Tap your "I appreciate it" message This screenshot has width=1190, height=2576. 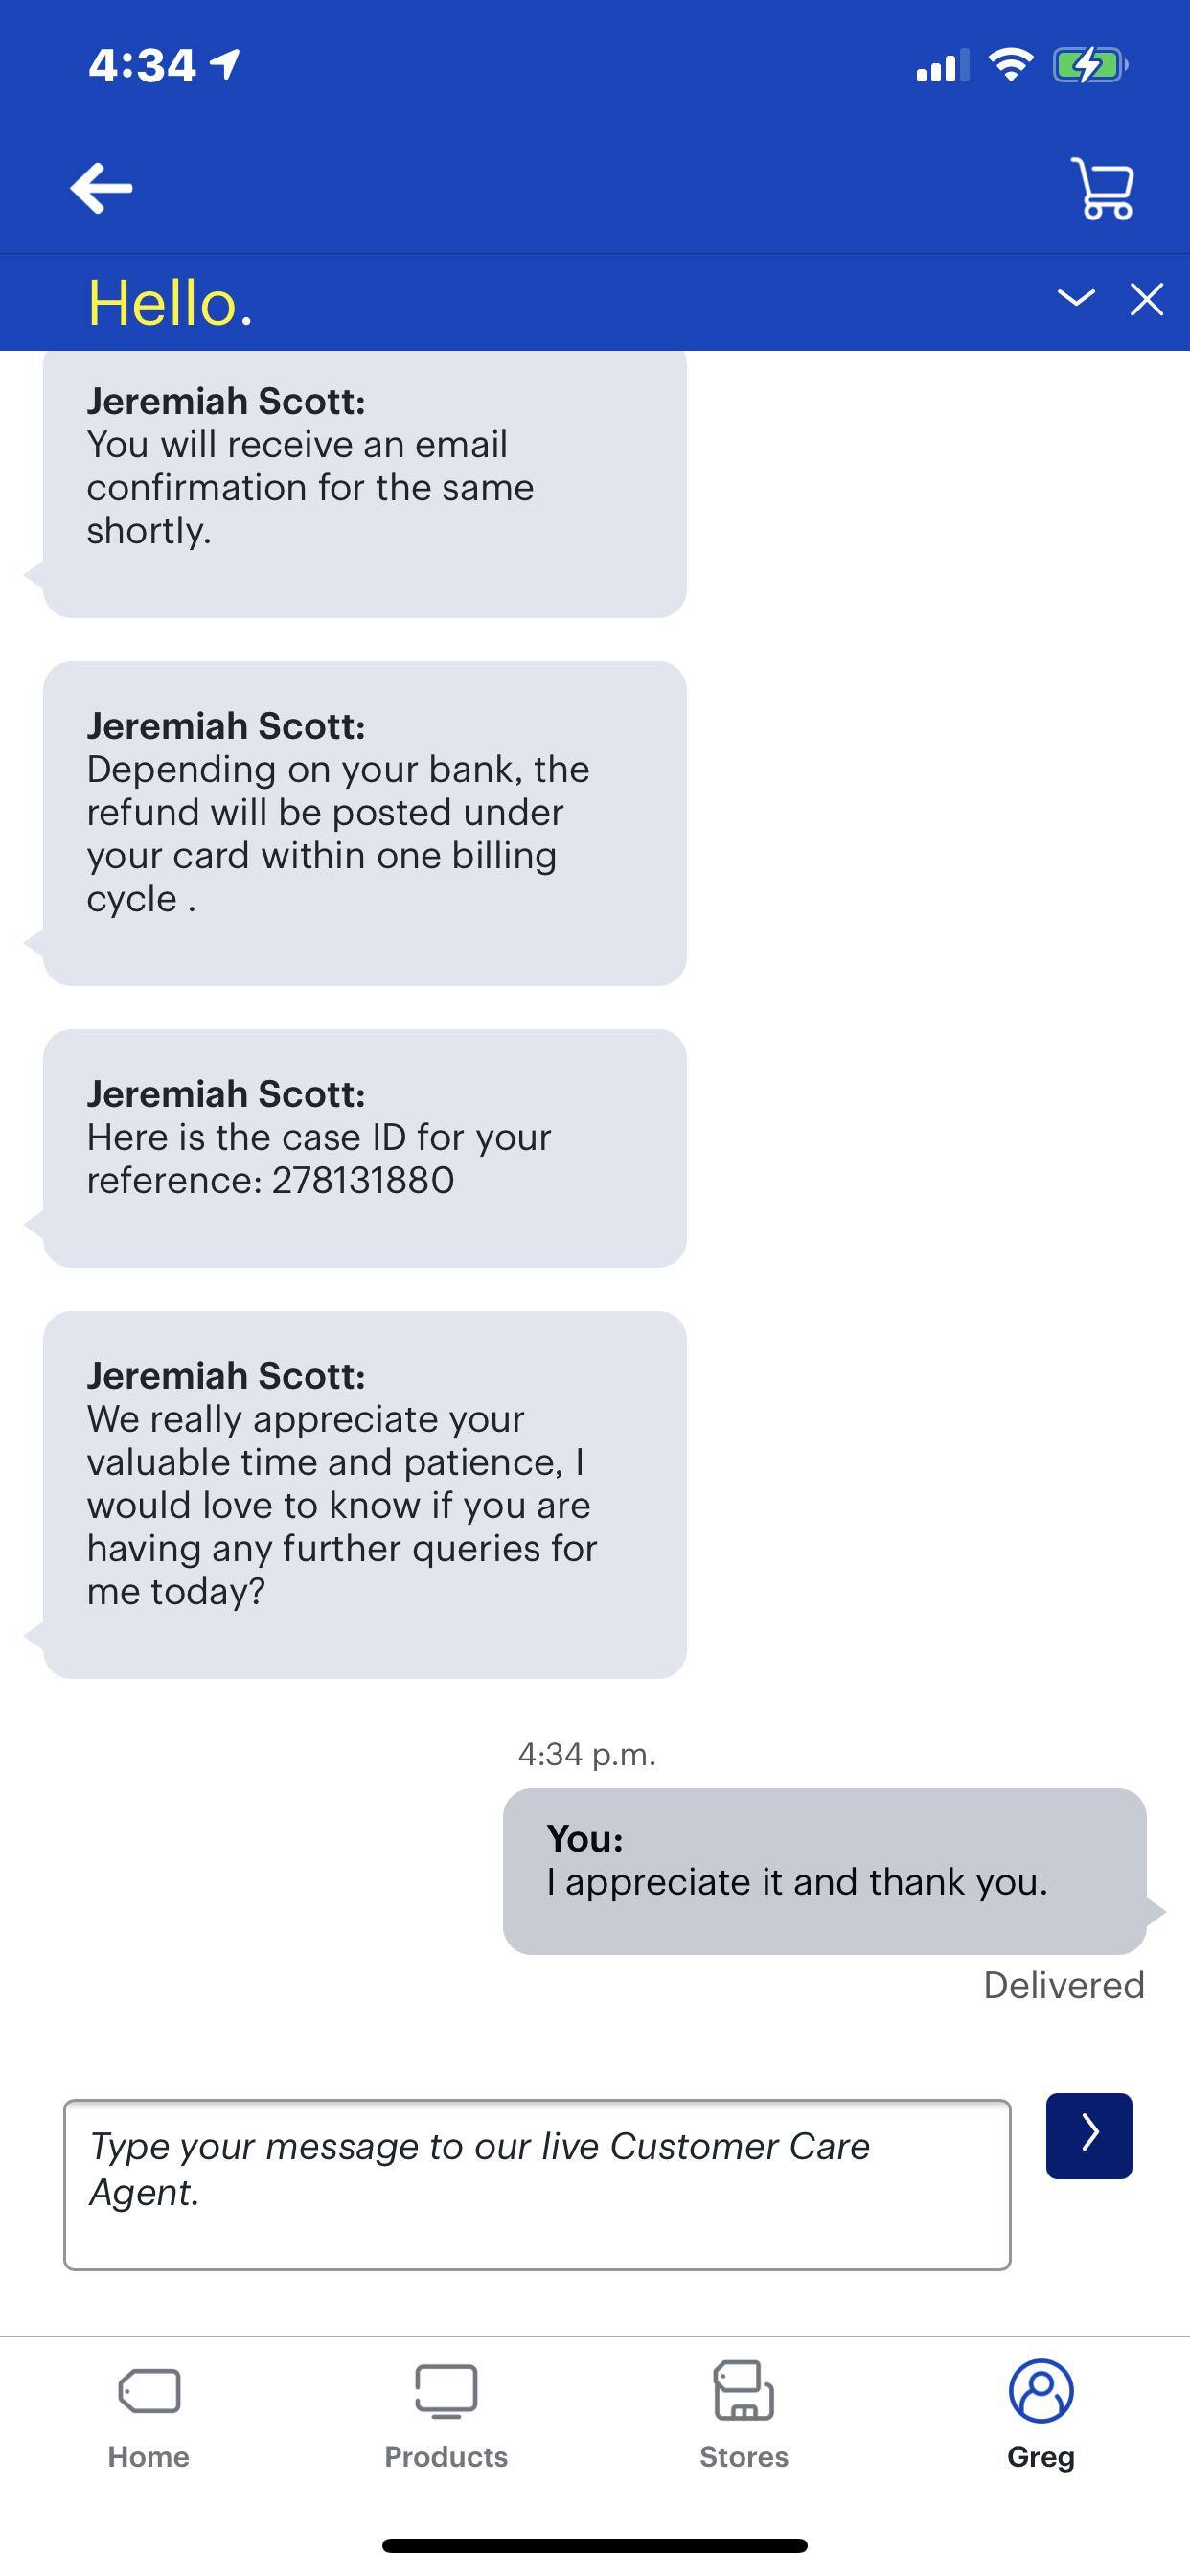(x=824, y=1871)
